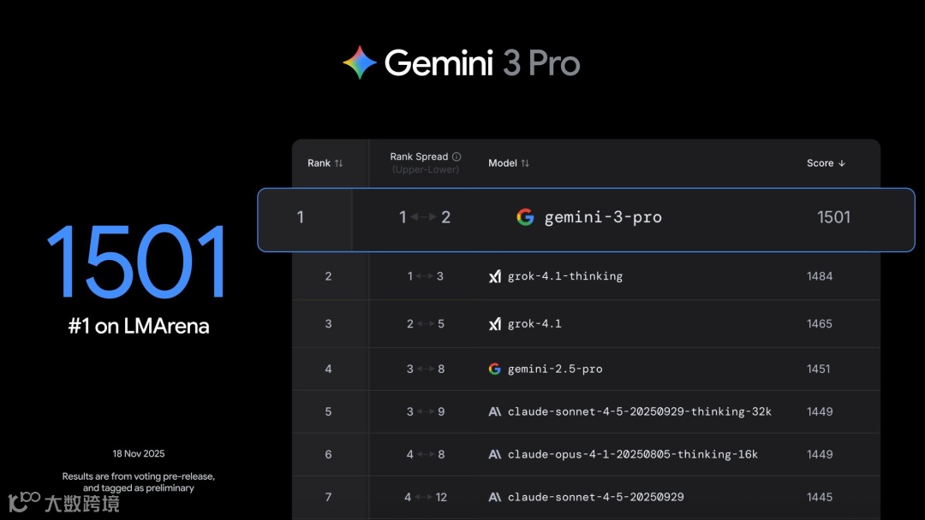Click Anthropic logo beside claude-sonnet-4-5-20250929-thinking-32k
The image size is (925, 520).
click(x=495, y=411)
